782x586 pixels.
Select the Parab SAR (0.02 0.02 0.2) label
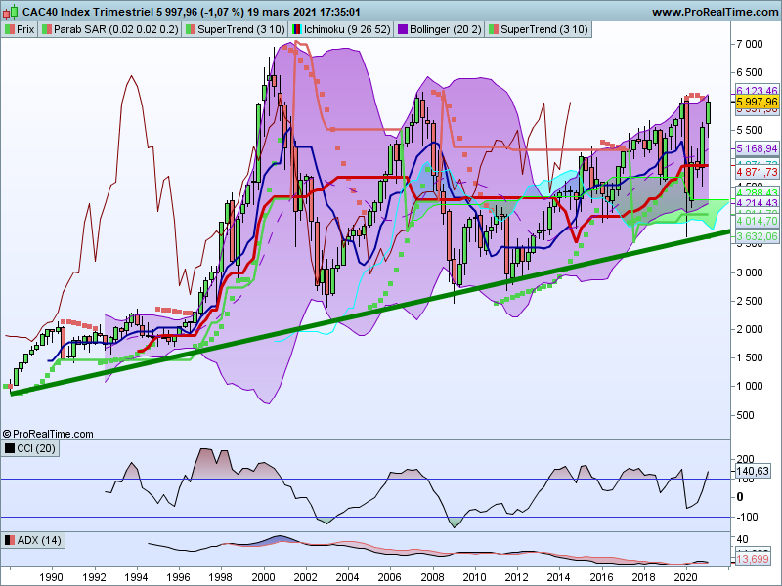click(x=110, y=29)
